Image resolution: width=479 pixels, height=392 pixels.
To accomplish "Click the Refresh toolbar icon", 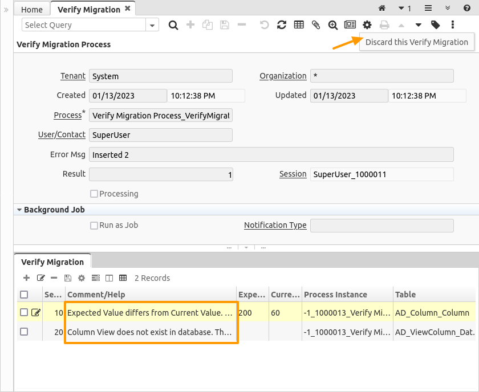I will tap(282, 25).
